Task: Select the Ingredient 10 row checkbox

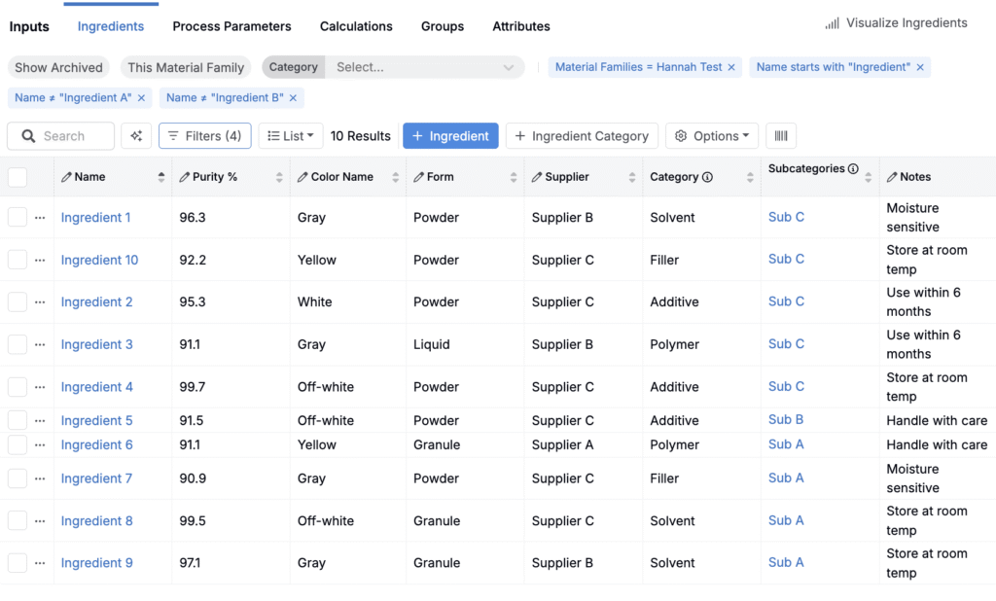Action: 17,260
